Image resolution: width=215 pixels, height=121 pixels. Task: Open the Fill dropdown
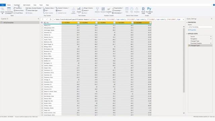point(45,10)
